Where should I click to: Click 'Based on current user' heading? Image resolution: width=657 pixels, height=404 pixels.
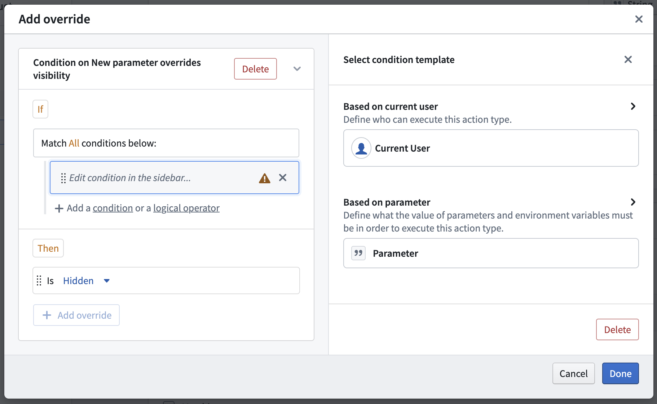pyautogui.click(x=391, y=107)
